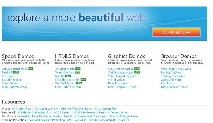Viewport: 213px width, 123px height.
Task: Open ActiveX Filtering demo
Action: [171, 80]
